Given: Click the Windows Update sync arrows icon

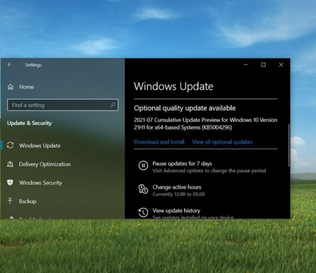Looking at the screenshot, I should click(10, 145).
